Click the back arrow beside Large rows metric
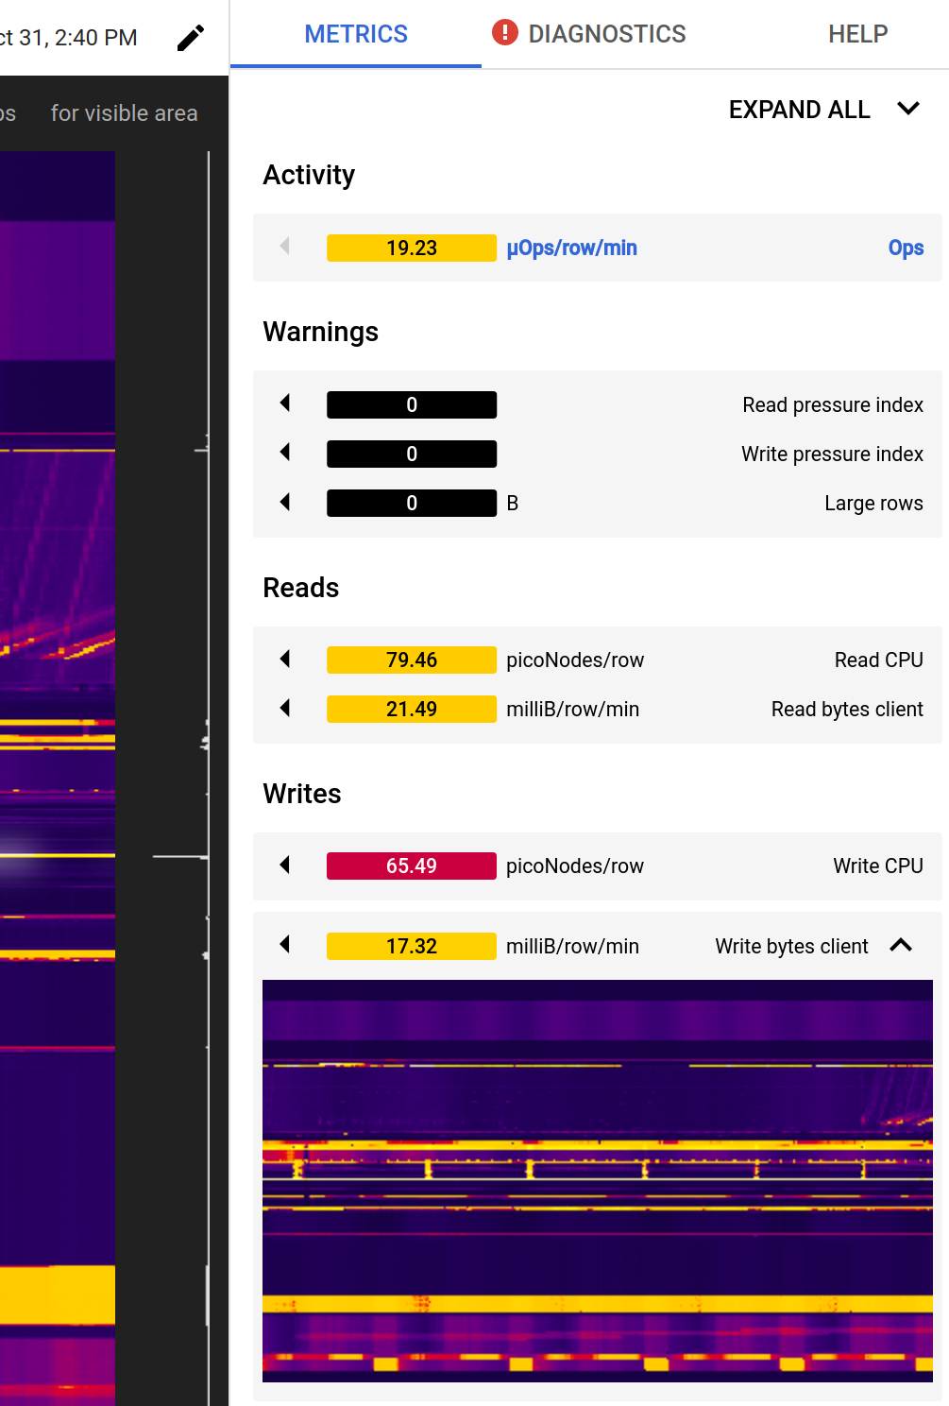Image resolution: width=949 pixels, height=1406 pixels. coord(284,503)
